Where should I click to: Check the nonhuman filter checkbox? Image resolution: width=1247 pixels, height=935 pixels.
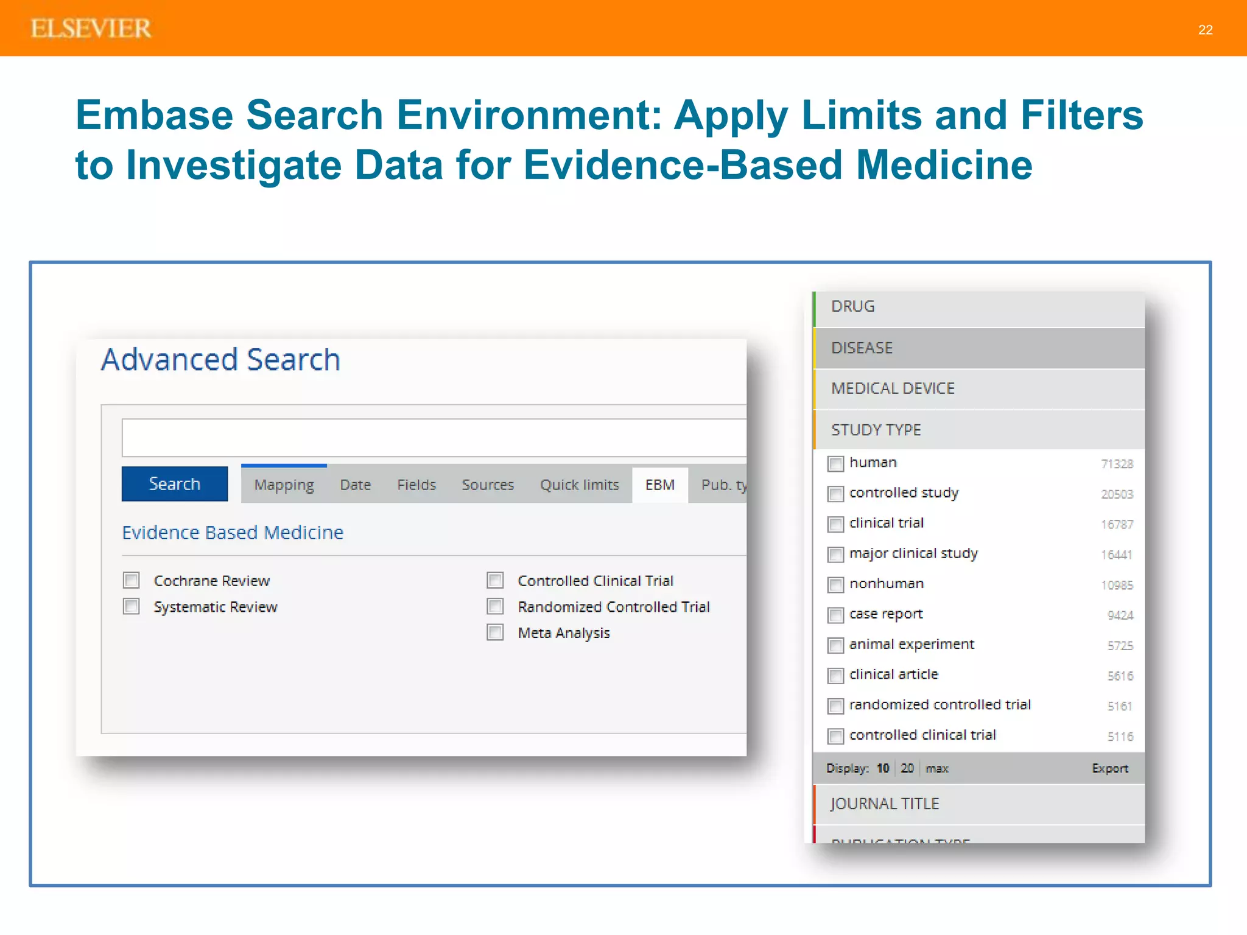(x=835, y=585)
